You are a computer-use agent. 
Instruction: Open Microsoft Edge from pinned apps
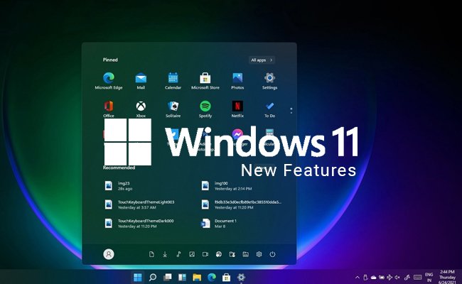(x=109, y=79)
